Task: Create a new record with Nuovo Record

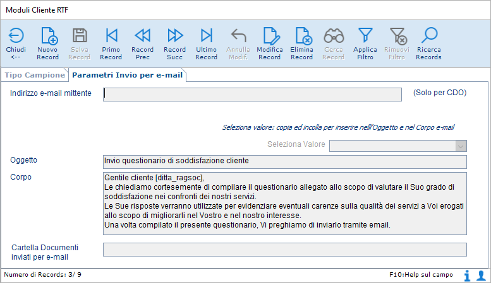Action: pos(47,43)
